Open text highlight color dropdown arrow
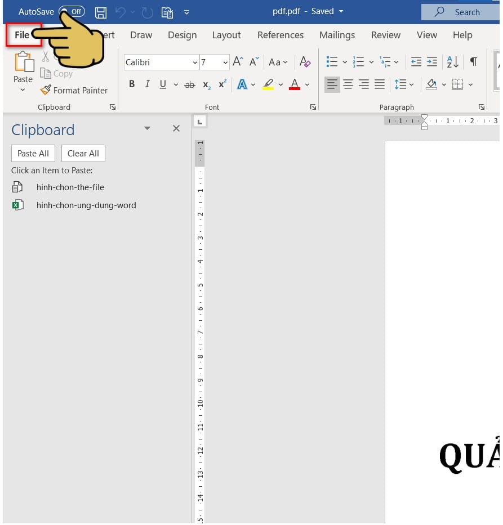 click(x=281, y=85)
